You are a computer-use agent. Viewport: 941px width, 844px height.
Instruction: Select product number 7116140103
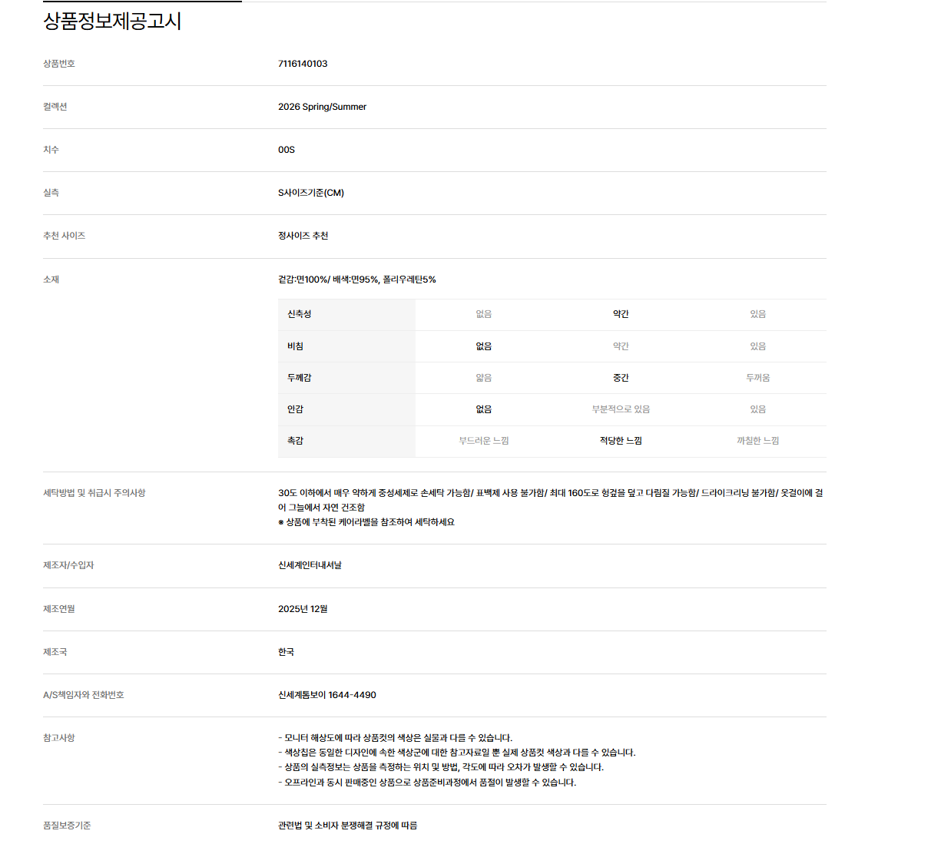[x=303, y=64]
